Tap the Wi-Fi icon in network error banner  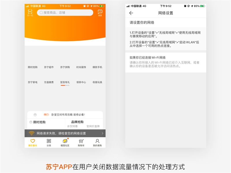click(31, 133)
